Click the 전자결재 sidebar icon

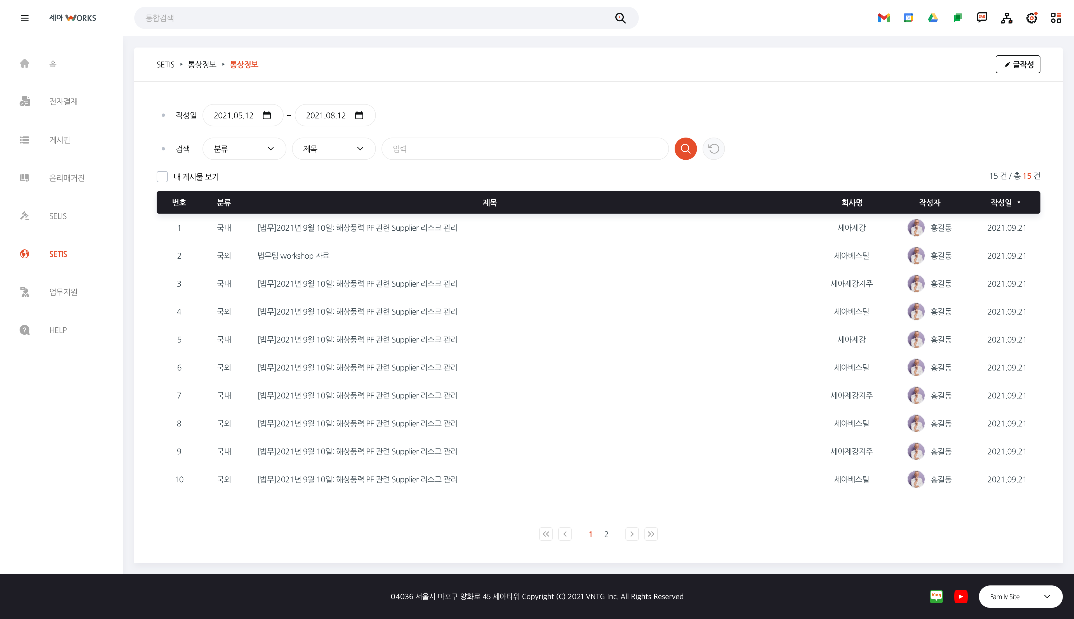tap(25, 101)
